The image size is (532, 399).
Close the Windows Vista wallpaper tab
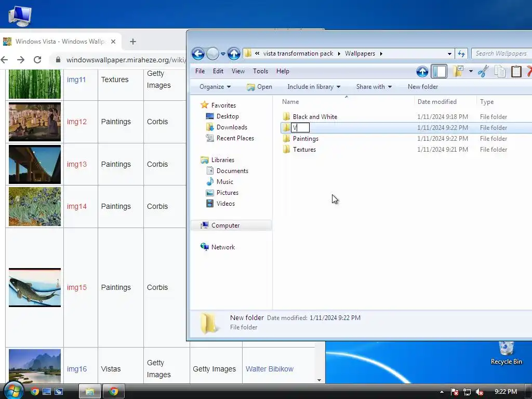pos(113,42)
